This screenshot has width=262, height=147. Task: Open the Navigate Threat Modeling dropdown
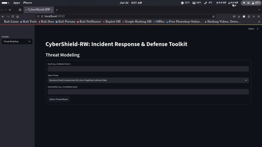(x=17, y=42)
